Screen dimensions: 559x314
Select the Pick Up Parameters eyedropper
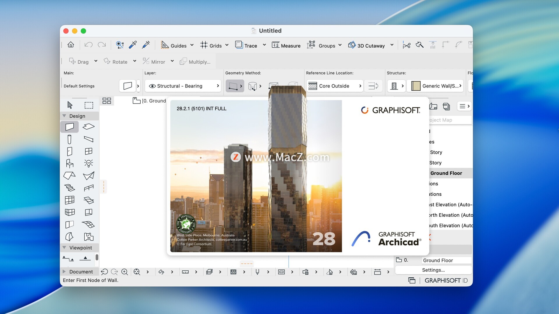pyautogui.click(x=133, y=45)
